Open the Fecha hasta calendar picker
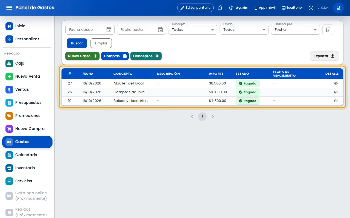Image resolution: width=350 pixels, height=218 pixels. [x=160, y=30]
